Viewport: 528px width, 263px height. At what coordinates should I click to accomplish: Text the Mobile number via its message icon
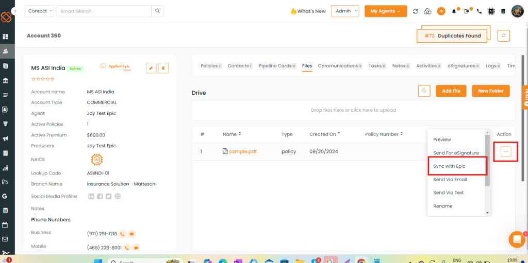point(136,248)
